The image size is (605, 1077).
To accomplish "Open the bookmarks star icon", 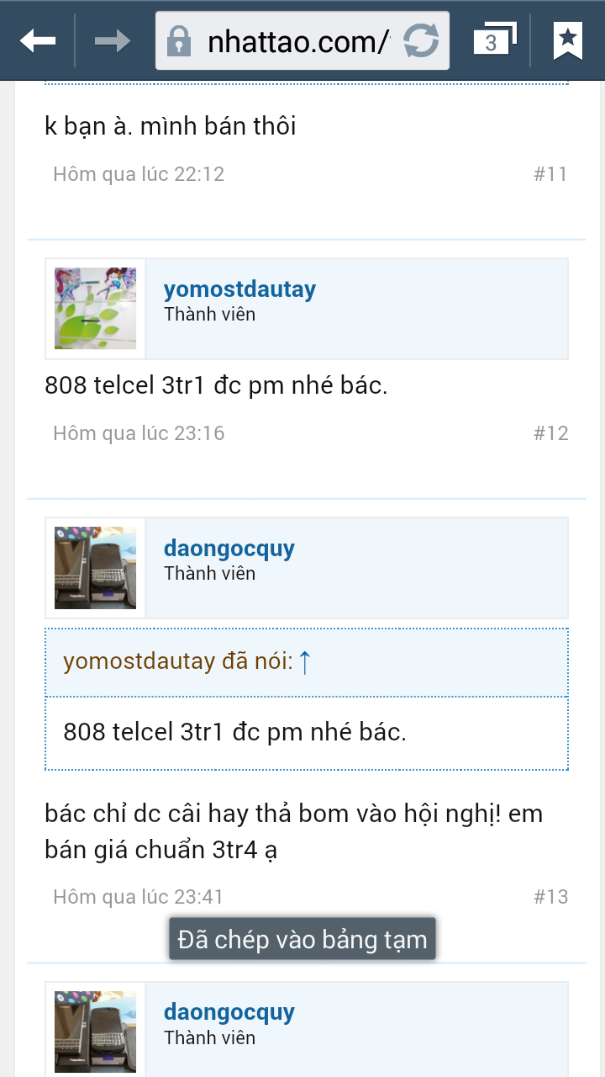I will pyautogui.click(x=568, y=40).
